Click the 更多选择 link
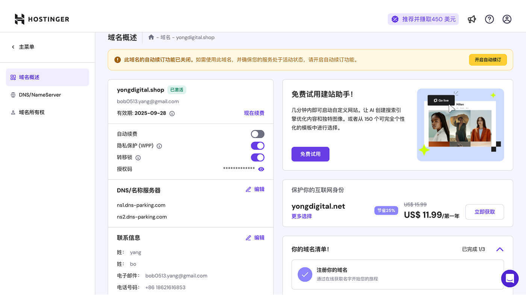The height and width of the screenshot is (301, 526). (302, 216)
